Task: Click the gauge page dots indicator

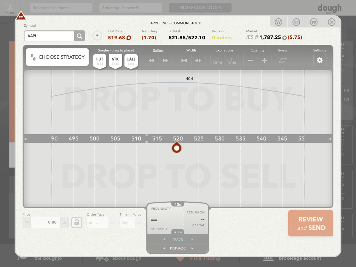Action: [178, 232]
